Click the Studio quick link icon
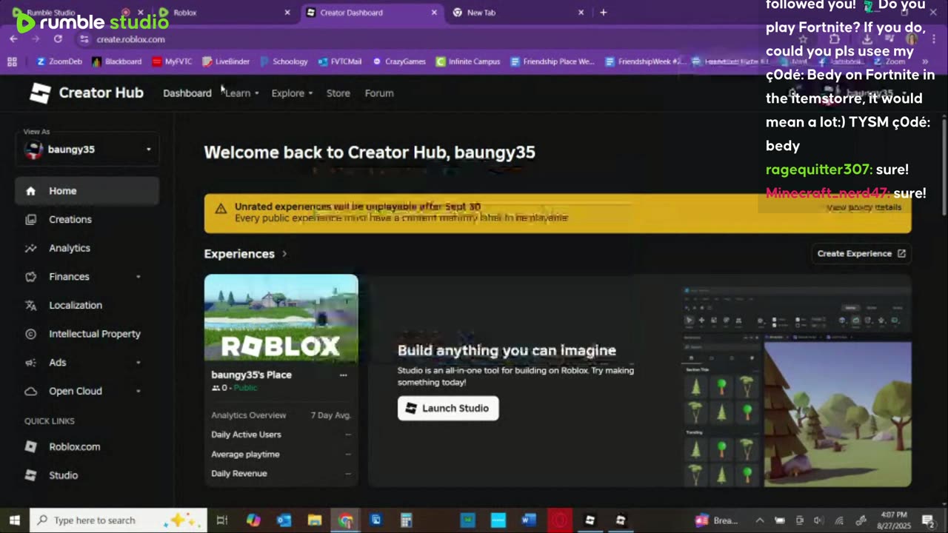 [x=30, y=475]
